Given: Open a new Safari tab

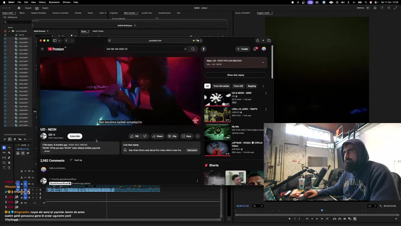Looking at the screenshot, I should pyautogui.click(x=263, y=40).
